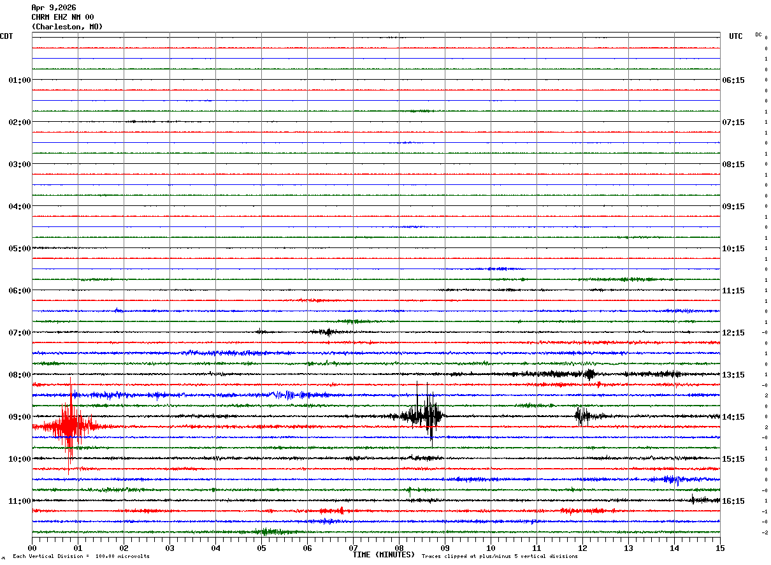Click the "CDT" timezone label
This screenshot has height=565, width=771.
pyautogui.click(x=6, y=36)
